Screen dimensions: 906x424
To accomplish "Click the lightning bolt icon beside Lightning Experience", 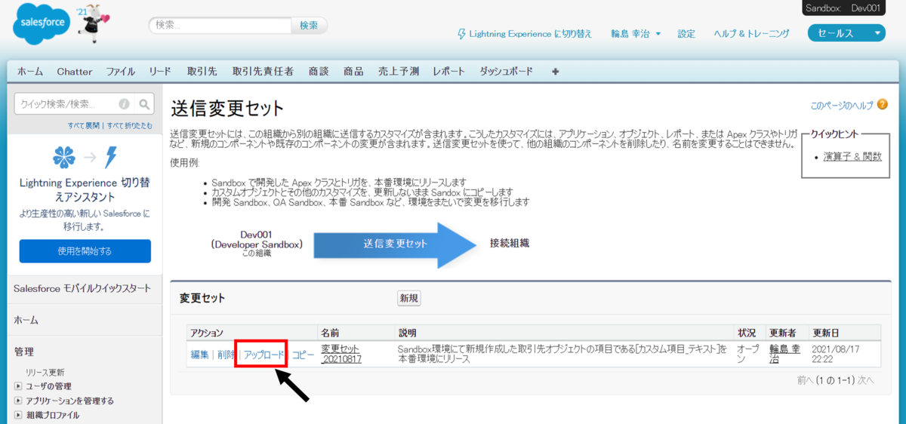I will tap(462, 33).
